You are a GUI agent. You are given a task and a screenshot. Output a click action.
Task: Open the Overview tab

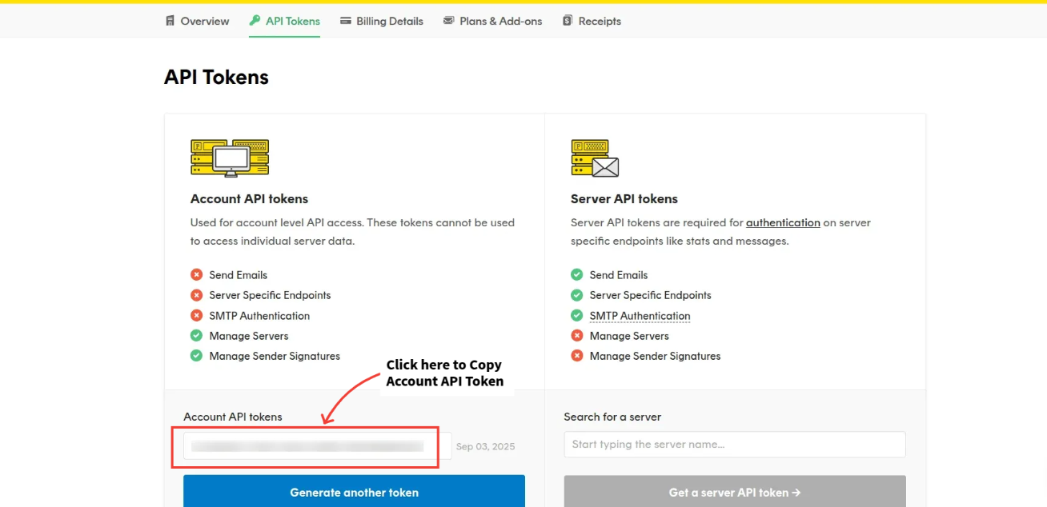204,22
